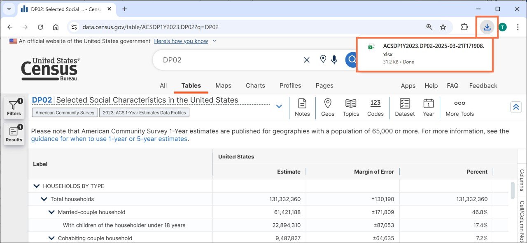Open the Geos selector
The image size is (527, 243).
(x=328, y=108)
